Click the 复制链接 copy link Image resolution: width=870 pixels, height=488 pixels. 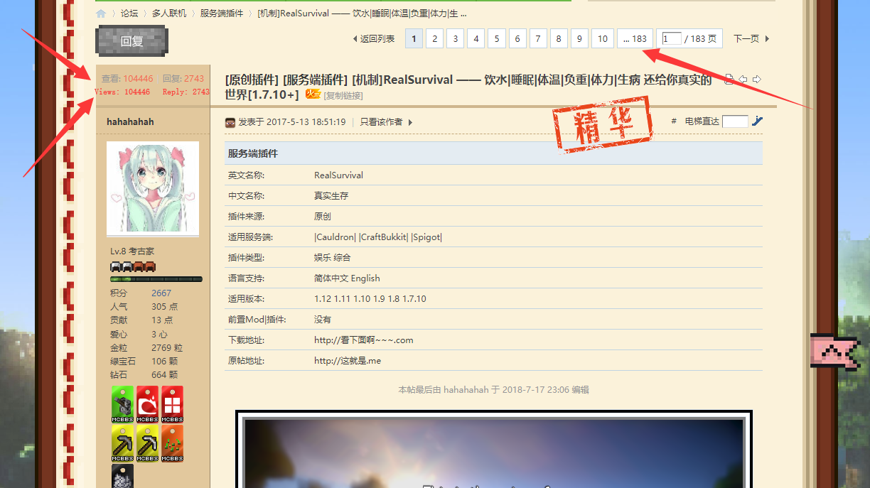(343, 96)
